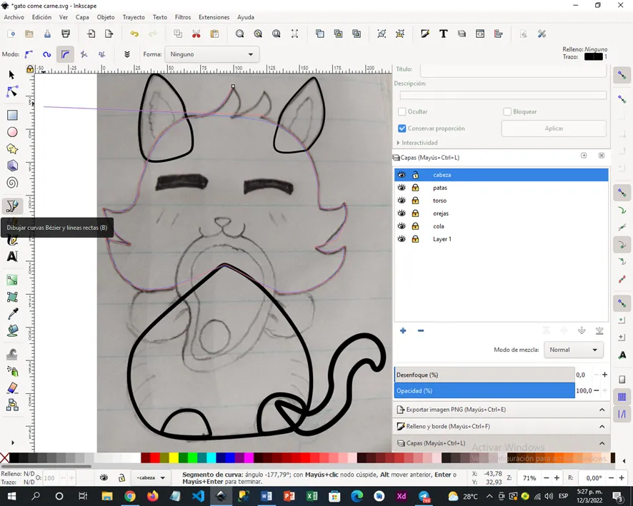
Task: Expand the Interactividad section
Action: click(x=417, y=143)
